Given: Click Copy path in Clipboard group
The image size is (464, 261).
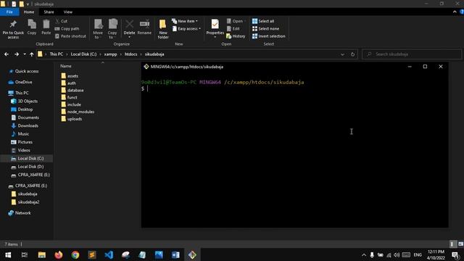Looking at the screenshot, I should (x=67, y=29).
